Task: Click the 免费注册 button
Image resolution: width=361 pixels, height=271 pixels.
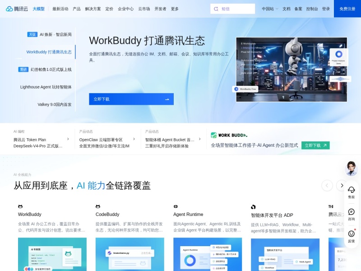Action: click(x=347, y=9)
